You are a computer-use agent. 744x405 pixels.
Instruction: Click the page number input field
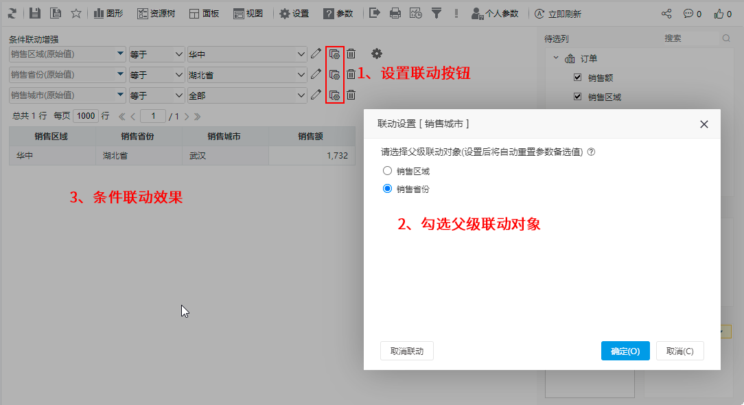pyautogui.click(x=153, y=116)
